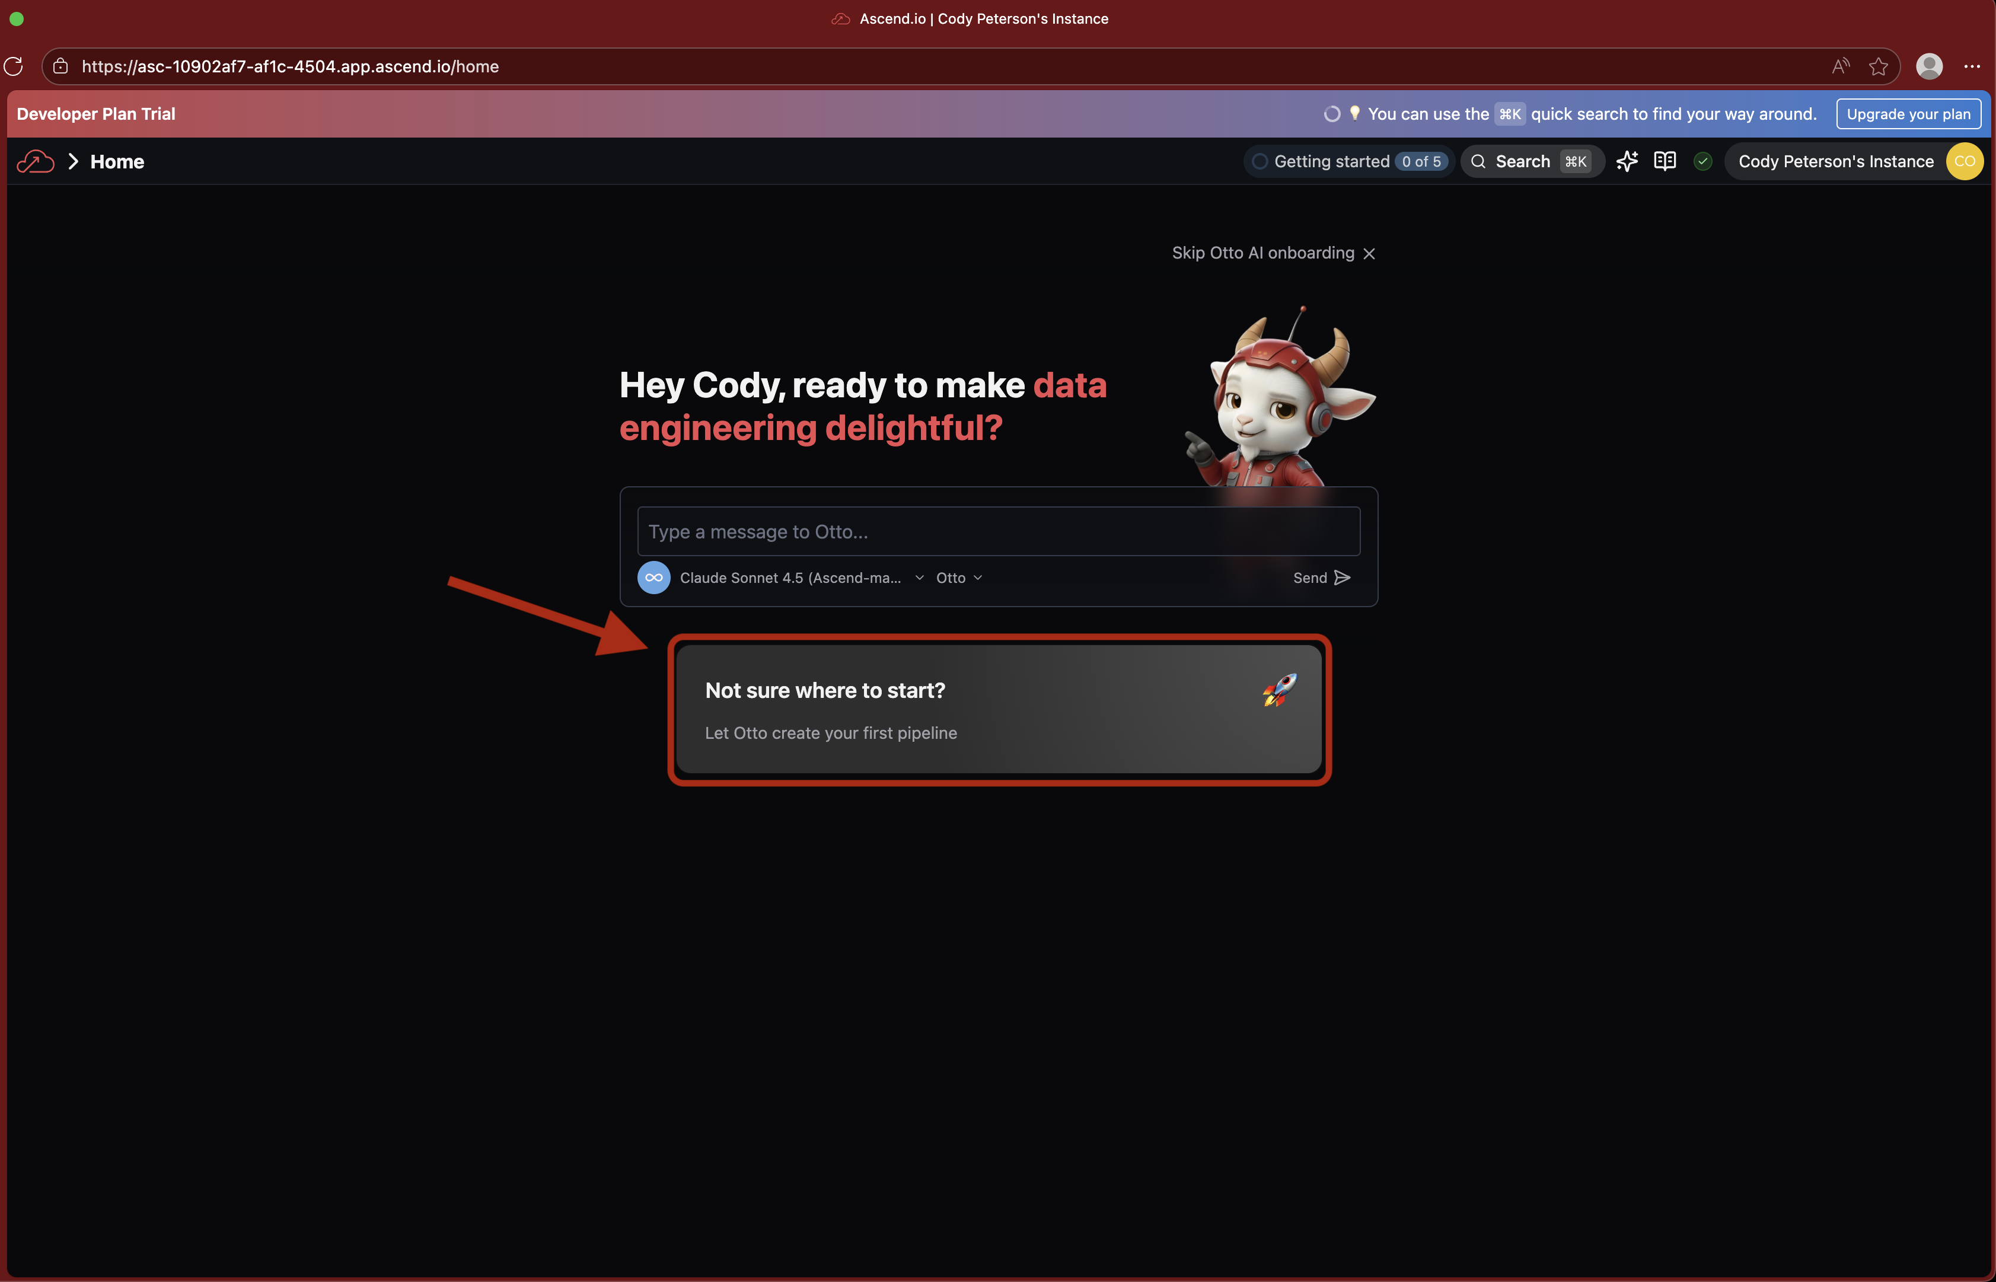Viewport: 1996px width, 1282px height.
Task: Dismiss via Skip Otto AI onboarding
Action: coord(1273,253)
